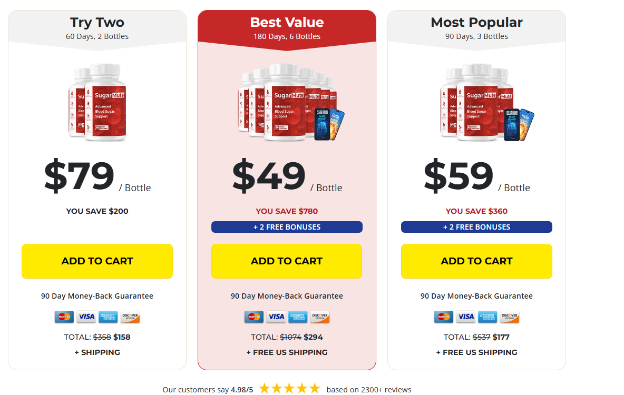Click Discover icon in Try Two card
Image resolution: width=624 pixels, height=395 pixels.
130,317
